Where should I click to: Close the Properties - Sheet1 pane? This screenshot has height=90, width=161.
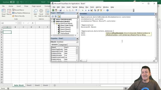pyautogui.click(x=77, y=39)
